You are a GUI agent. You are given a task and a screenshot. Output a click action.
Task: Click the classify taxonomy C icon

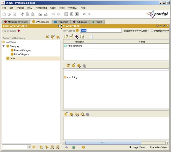[x=72, y=14]
